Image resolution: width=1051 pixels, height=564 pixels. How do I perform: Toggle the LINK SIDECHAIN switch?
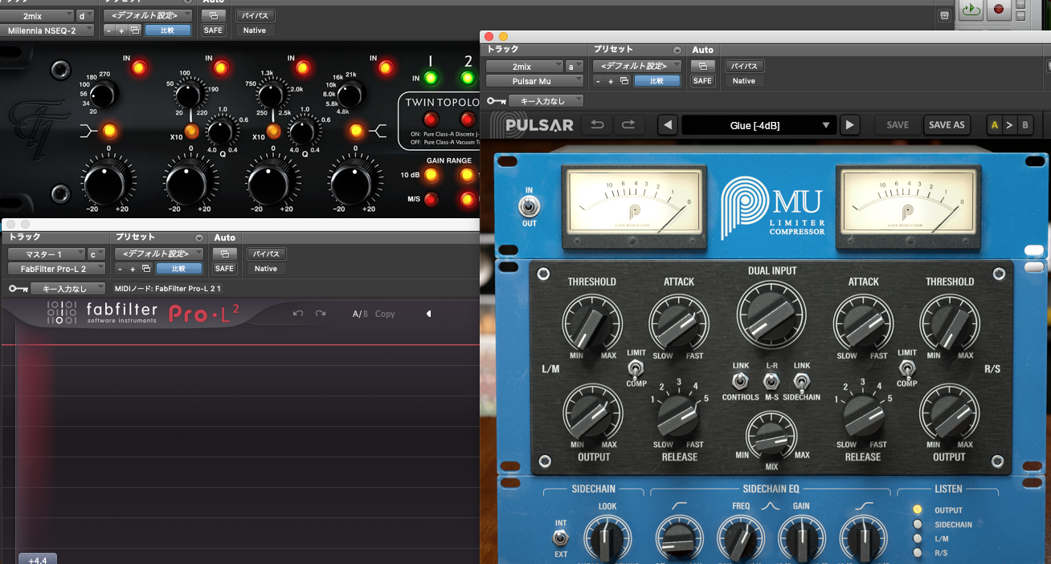click(x=801, y=381)
